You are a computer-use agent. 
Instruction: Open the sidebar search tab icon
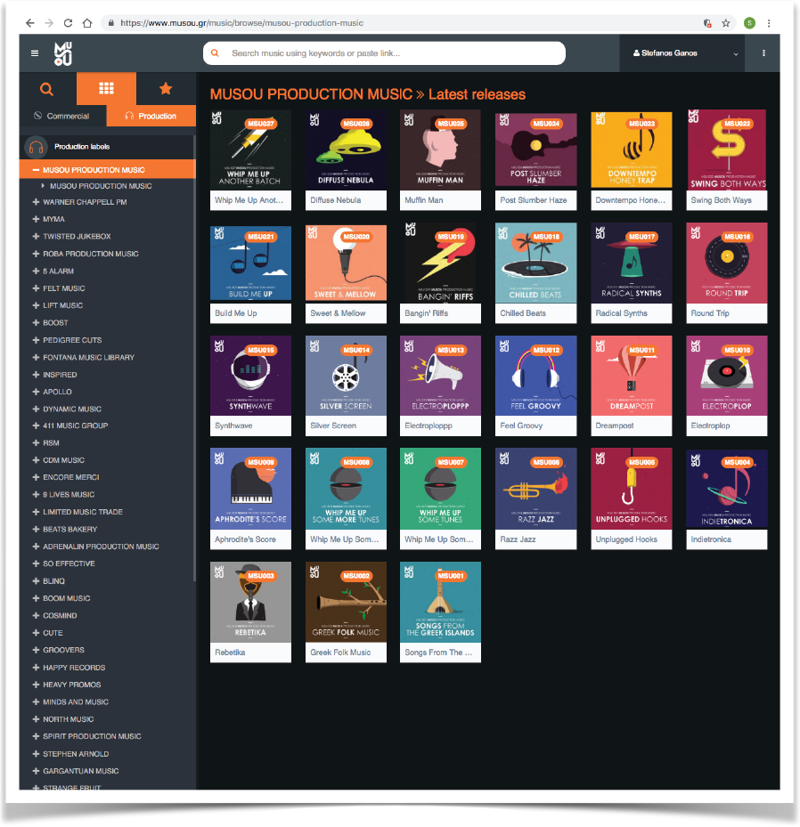tap(47, 89)
